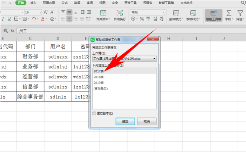Click the decrease decimal places icon
Screen dimensions: 246x155
161,19
